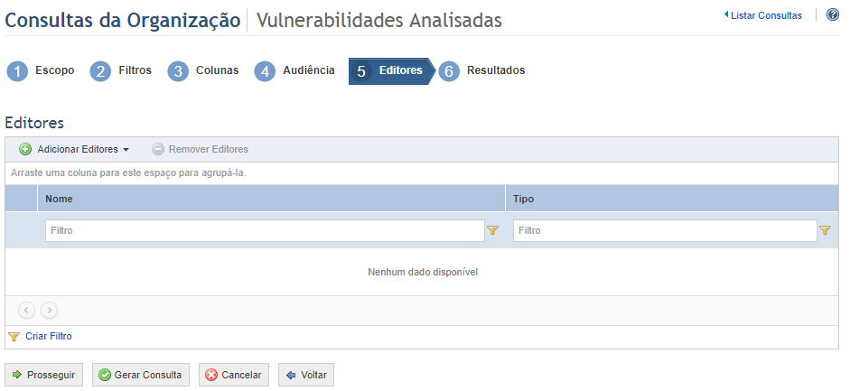Open the Listar Consultas link
This screenshot has width=850, height=391.
766,15
